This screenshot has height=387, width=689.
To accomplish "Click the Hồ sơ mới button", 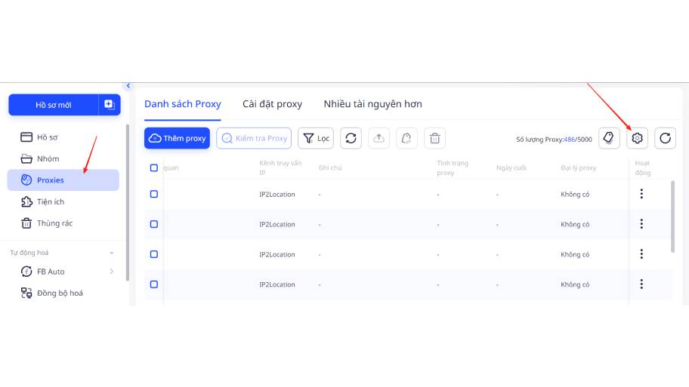I will tap(53, 105).
